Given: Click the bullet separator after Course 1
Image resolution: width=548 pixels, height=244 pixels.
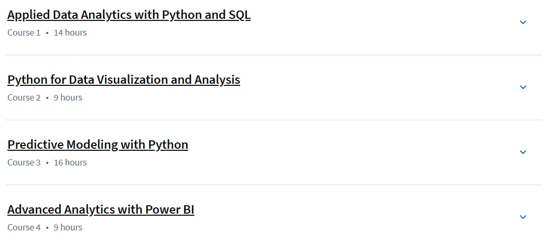Looking at the screenshot, I should click(47, 34).
